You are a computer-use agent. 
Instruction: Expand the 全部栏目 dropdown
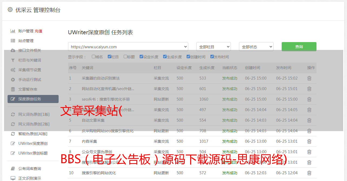213,47
